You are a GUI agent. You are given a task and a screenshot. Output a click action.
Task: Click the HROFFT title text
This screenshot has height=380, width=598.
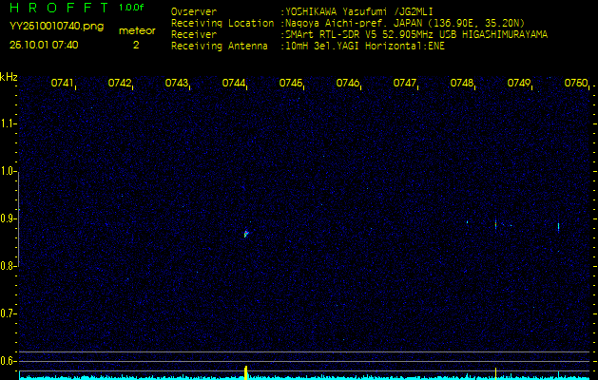coord(58,8)
